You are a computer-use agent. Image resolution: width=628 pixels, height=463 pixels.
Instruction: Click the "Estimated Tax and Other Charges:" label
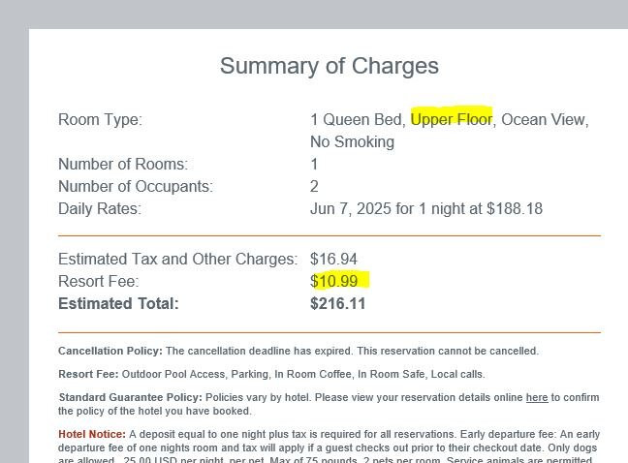177,259
